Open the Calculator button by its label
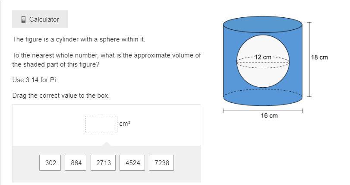The height and width of the screenshot is (185, 350). point(44,19)
